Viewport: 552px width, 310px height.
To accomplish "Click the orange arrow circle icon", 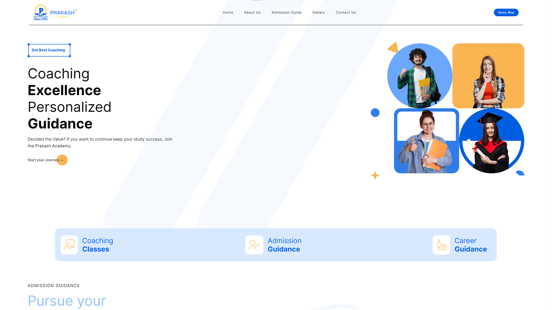I will pyautogui.click(x=62, y=160).
